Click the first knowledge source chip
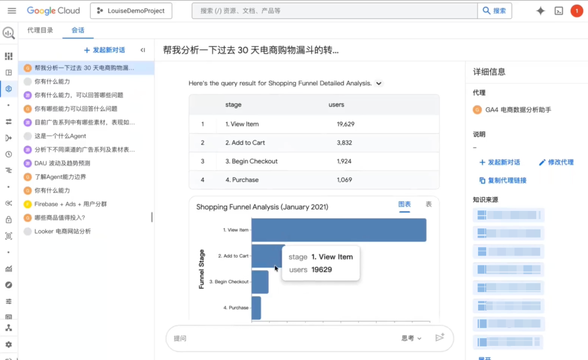The image size is (588, 360). 509,215
